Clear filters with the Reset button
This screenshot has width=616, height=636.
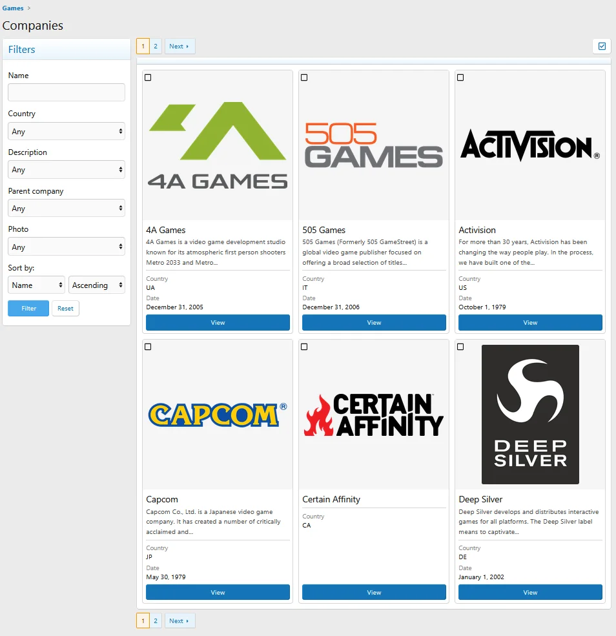coord(65,308)
